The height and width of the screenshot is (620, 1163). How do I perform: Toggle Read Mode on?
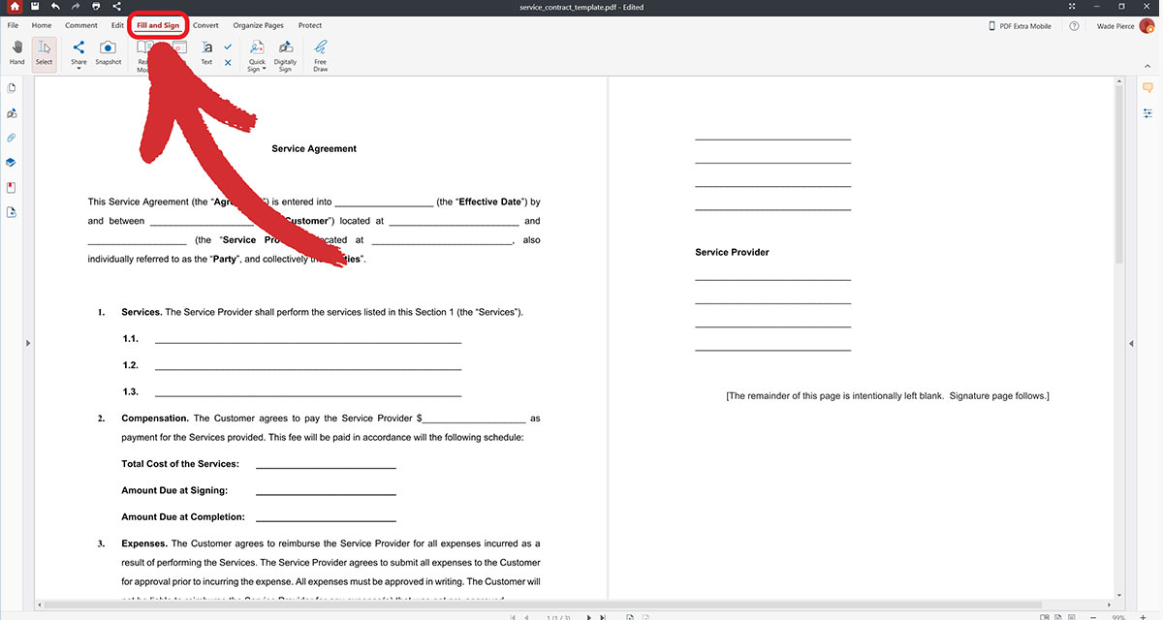coord(144,53)
